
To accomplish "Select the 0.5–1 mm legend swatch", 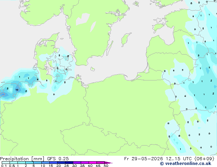I will tap(14, 163).
